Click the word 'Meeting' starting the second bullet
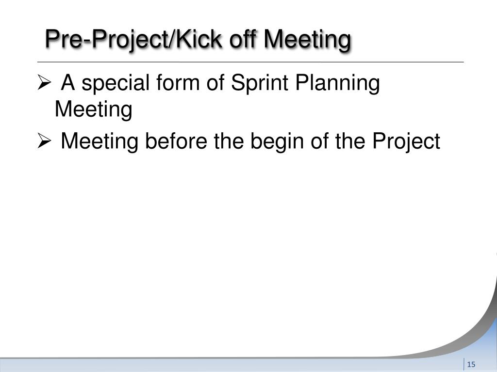The image size is (497, 372). click(x=95, y=141)
